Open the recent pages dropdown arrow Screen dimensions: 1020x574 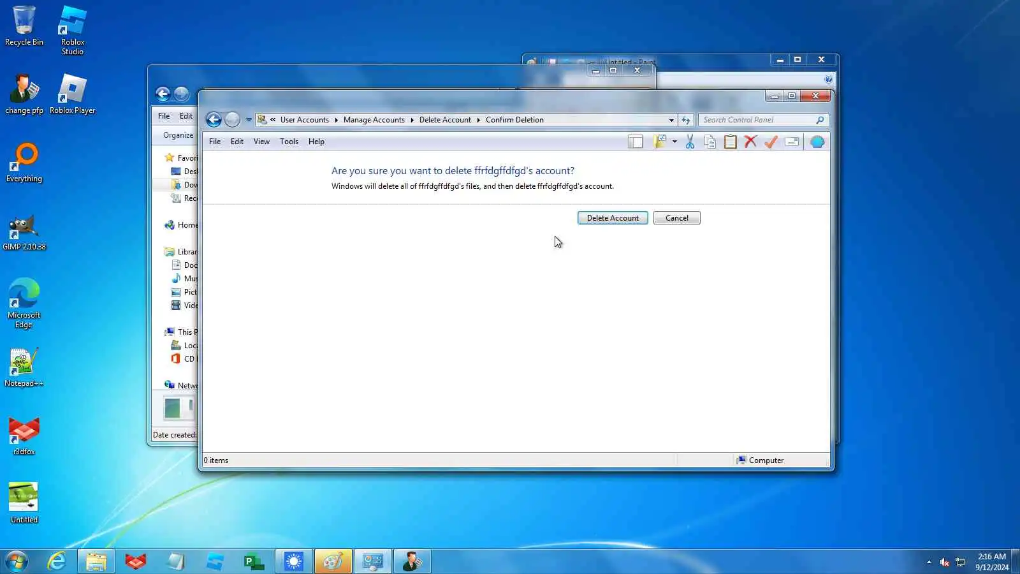coord(249,120)
